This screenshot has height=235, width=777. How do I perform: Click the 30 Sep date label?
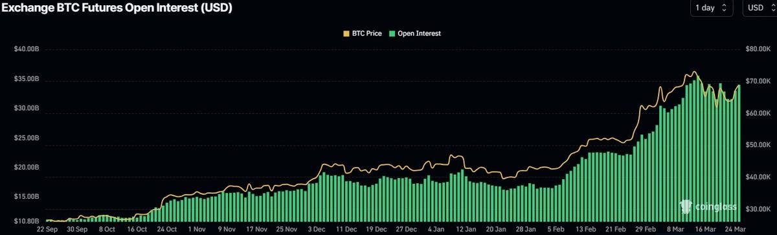point(78,229)
